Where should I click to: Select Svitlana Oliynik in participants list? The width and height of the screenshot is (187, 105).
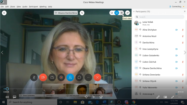click(159, 81)
